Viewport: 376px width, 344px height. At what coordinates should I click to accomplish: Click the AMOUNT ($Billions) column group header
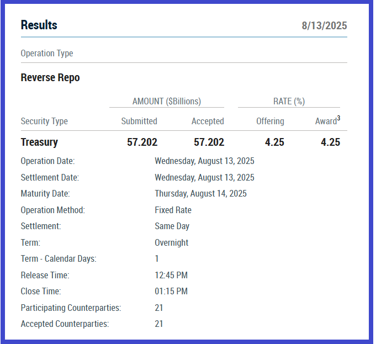167,101
